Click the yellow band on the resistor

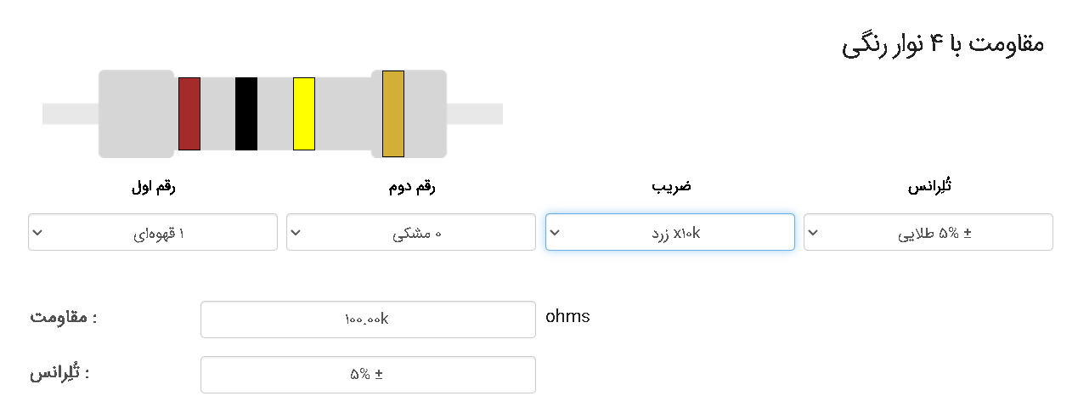304,114
